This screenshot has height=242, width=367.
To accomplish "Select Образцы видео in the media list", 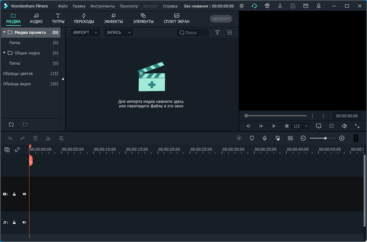I will pyautogui.click(x=17, y=84).
